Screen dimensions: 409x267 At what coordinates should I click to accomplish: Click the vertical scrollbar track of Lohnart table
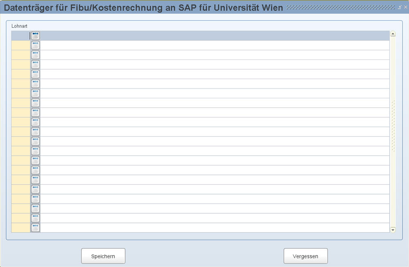(393, 132)
